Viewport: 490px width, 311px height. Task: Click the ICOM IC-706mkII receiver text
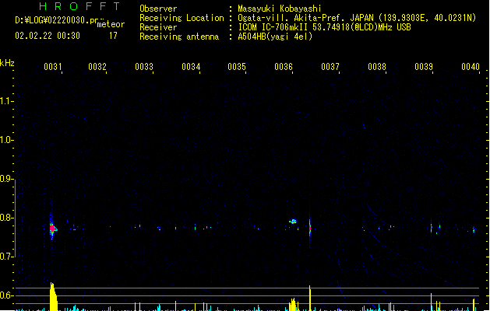[324, 27]
